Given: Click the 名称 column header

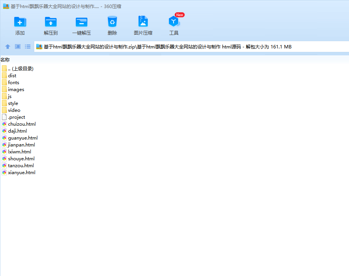Looking at the screenshot, I should (5, 60).
